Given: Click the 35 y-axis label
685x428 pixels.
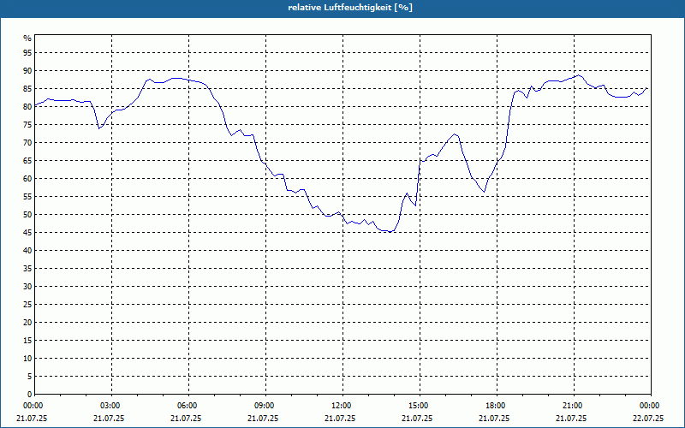Looking at the screenshot, I should [27, 269].
